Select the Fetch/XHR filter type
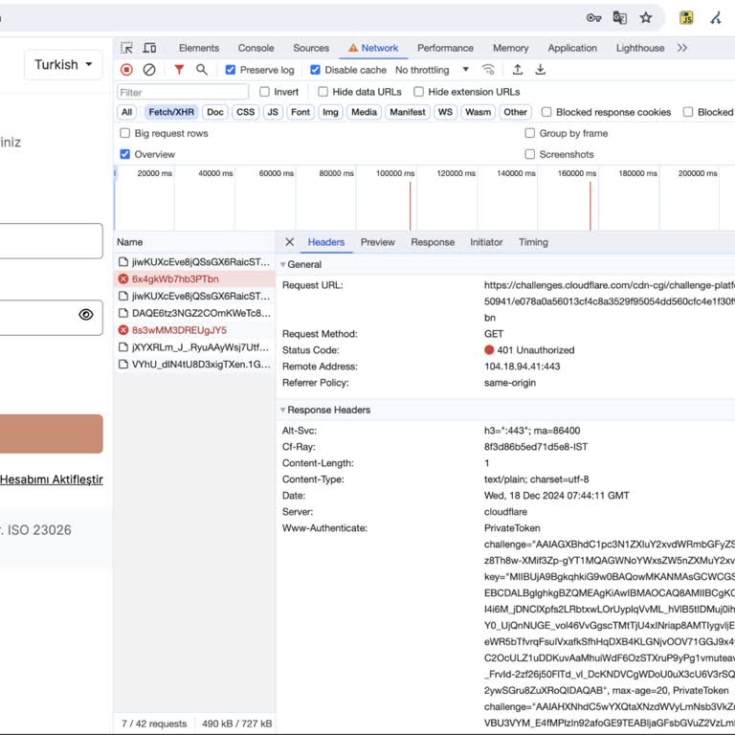 [x=171, y=112]
